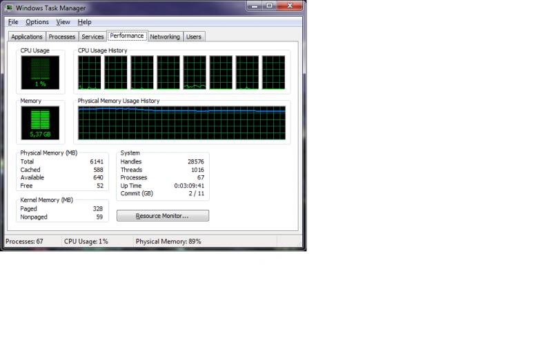Click the Threads value 1016
This screenshot has width=552, height=345.
coord(197,170)
